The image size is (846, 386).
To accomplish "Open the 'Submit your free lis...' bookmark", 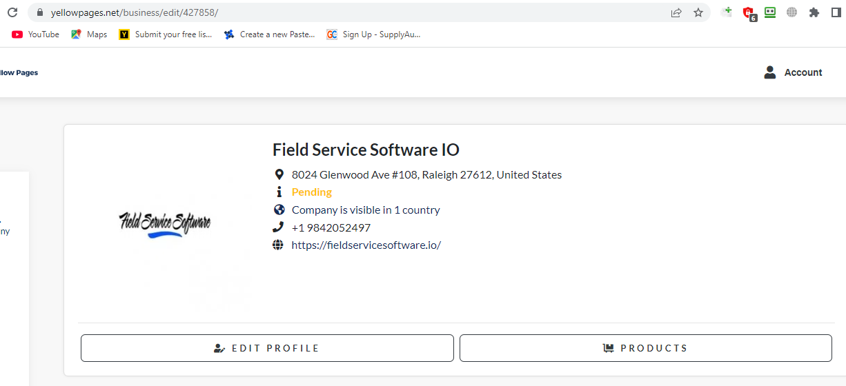I will pyautogui.click(x=166, y=34).
